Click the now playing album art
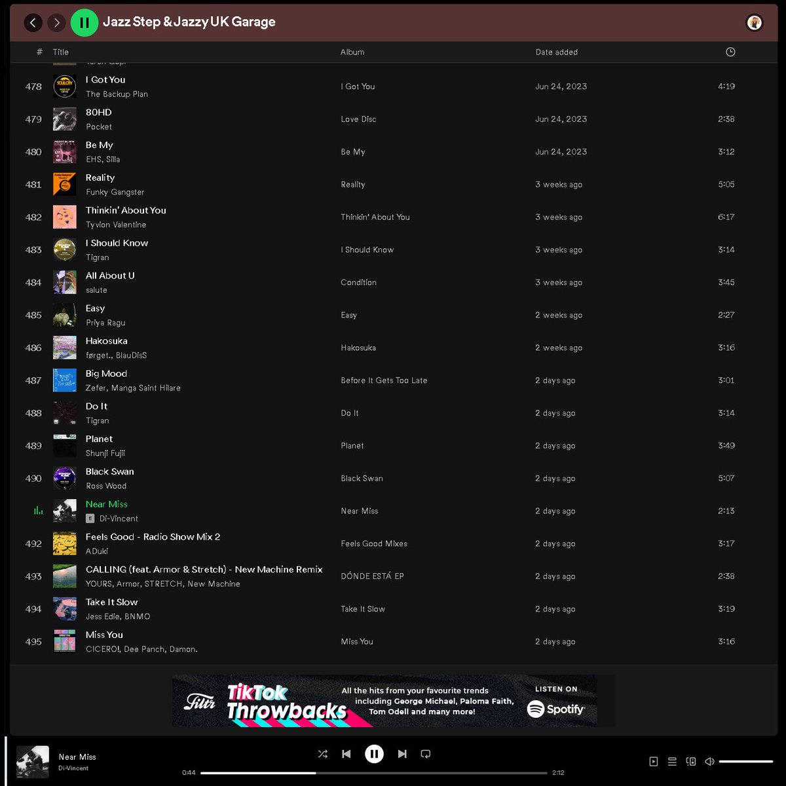Screen dimensions: 786x786 tap(33, 761)
